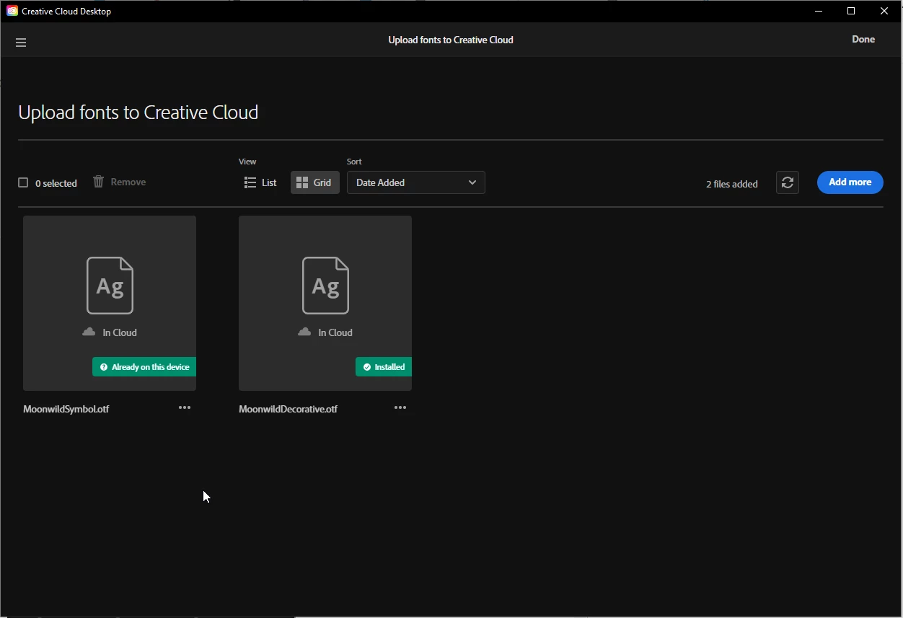903x618 pixels.
Task: Maximize the Creative Cloud window
Action: (x=851, y=11)
